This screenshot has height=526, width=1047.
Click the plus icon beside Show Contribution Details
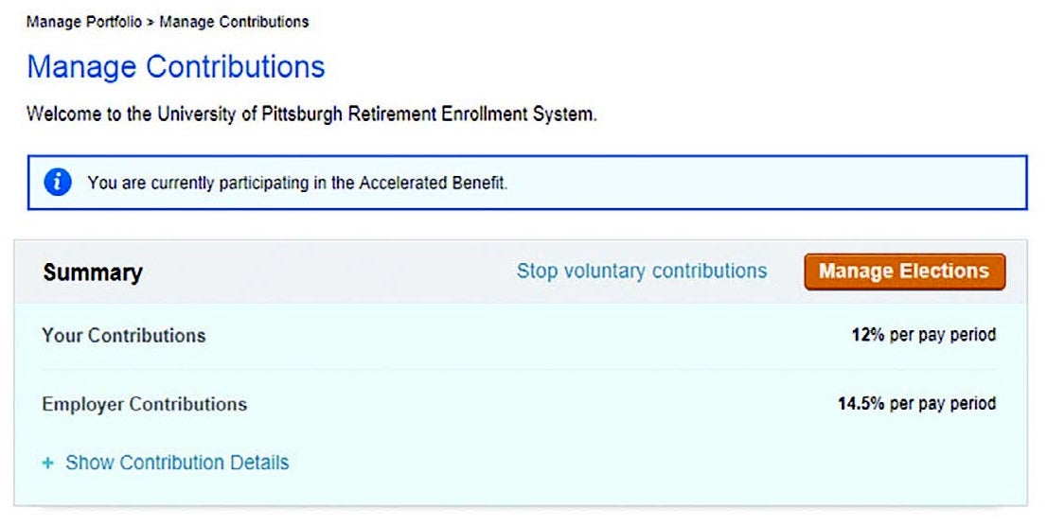[48, 464]
